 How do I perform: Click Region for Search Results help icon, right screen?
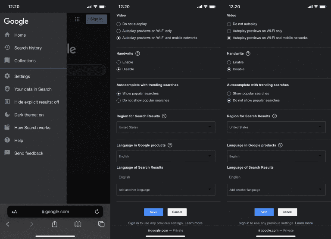coord(275,116)
